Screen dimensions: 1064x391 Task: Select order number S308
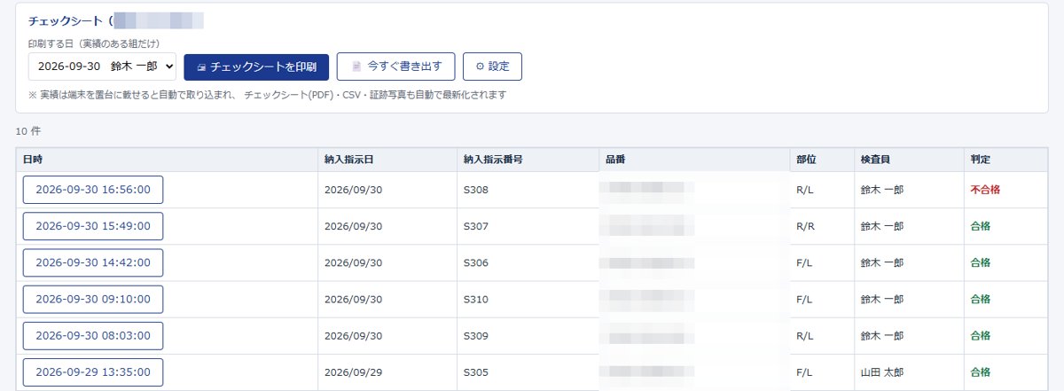pos(476,190)
